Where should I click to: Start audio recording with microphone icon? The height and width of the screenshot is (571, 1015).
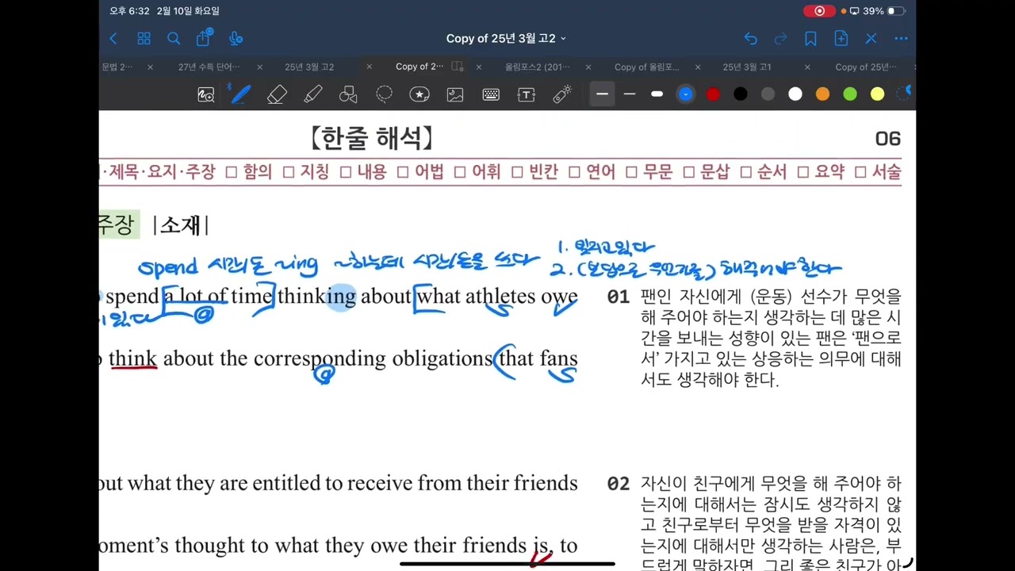tap(236, 38)
